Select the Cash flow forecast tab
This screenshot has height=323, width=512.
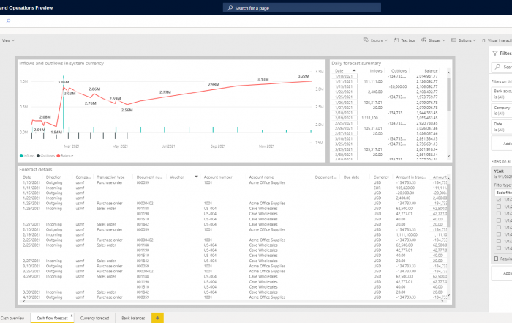(x=52, y=318)
